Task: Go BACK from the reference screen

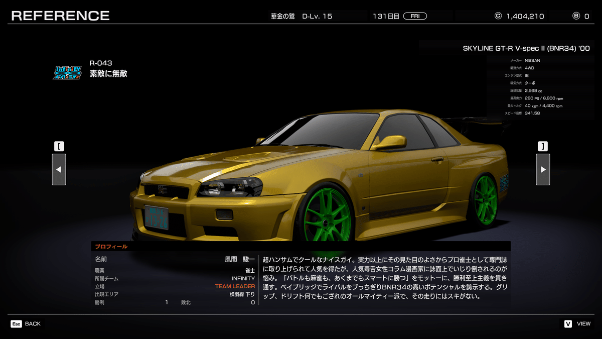Action: (x=33, y=324)
